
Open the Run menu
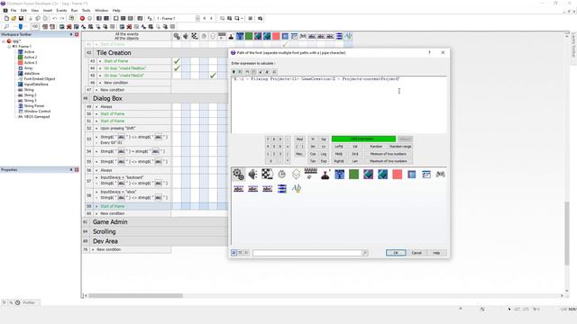tap(74, 11)
